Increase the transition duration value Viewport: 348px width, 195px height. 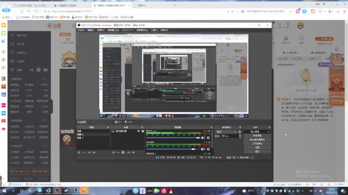coord(240,135)
